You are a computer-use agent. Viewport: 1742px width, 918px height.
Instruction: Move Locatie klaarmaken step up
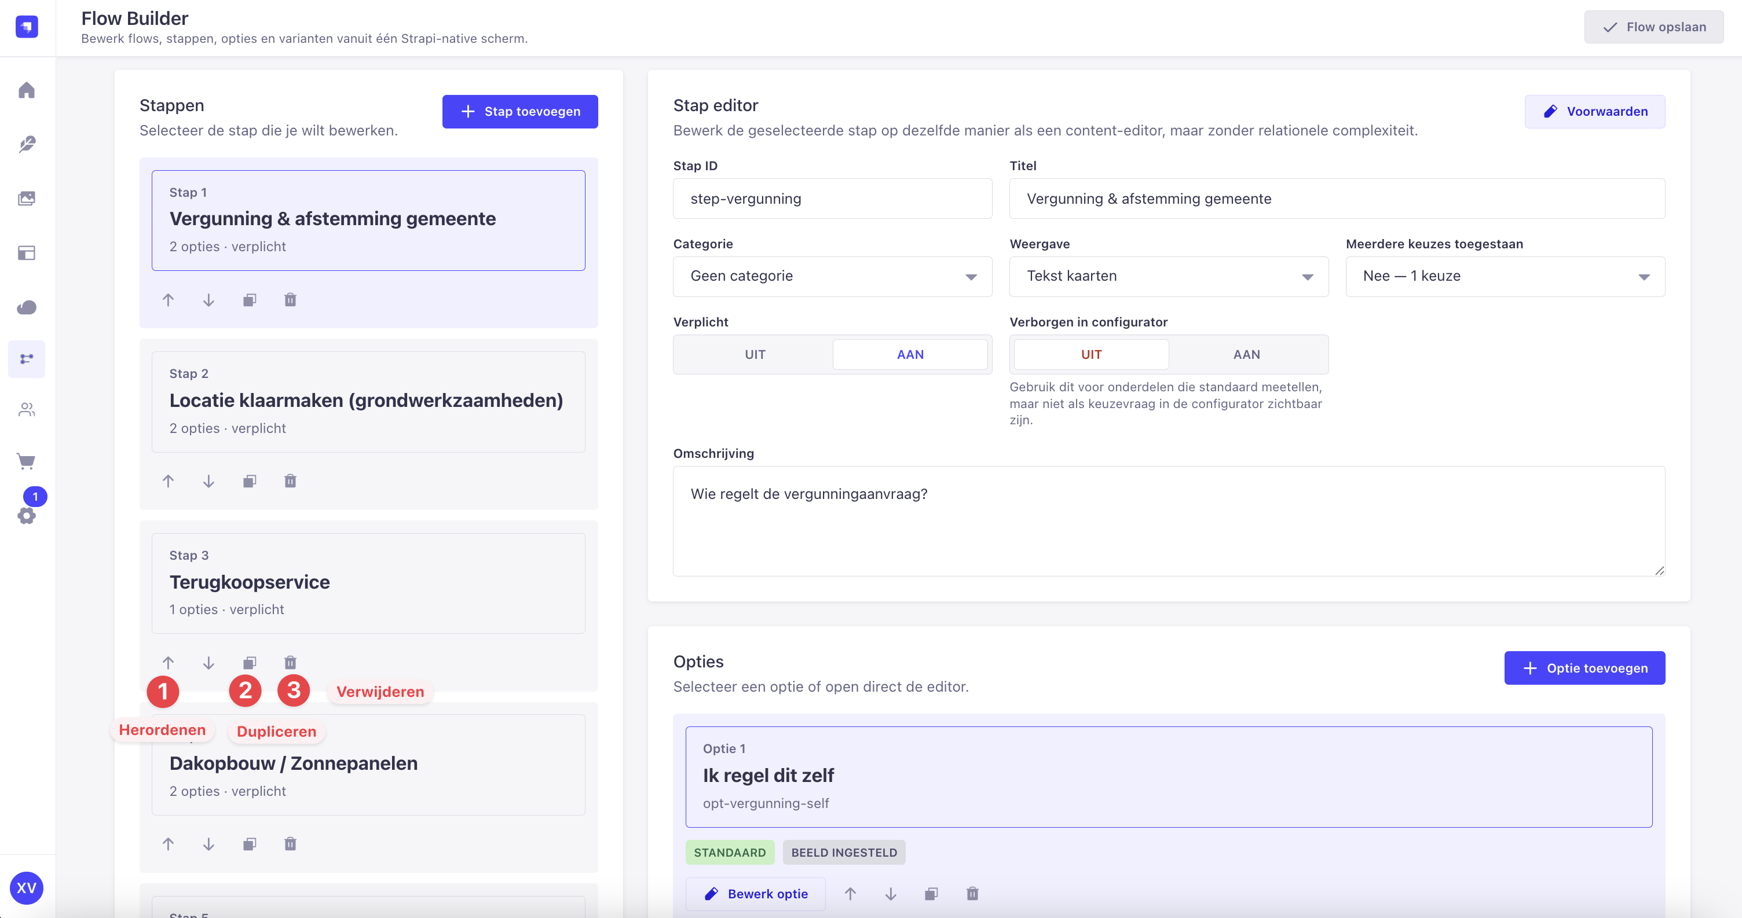click(x=169, y=480)
